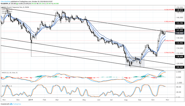The width and height of the screenshot is (185, 106).
Task: Click the 150.000 value on the price scale
Action: (x=180, y=7)
